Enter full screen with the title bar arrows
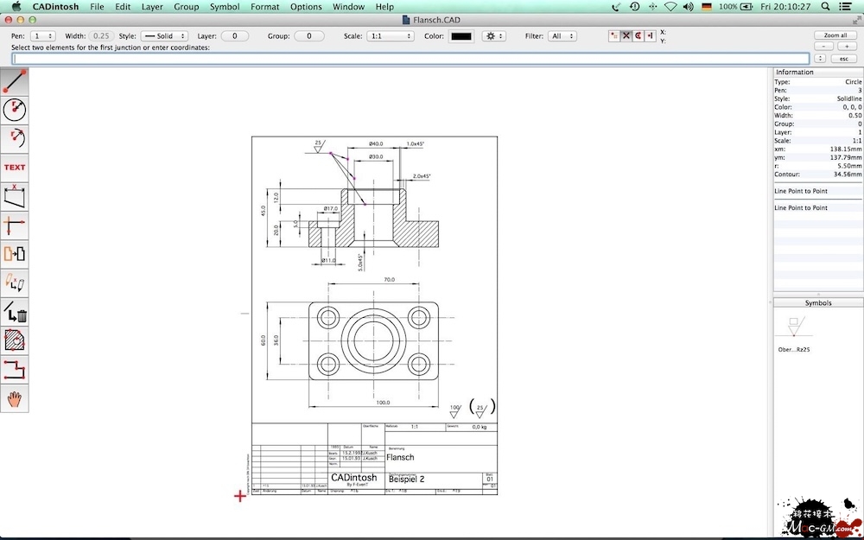 pyautogui.click(x=857, y=20)
